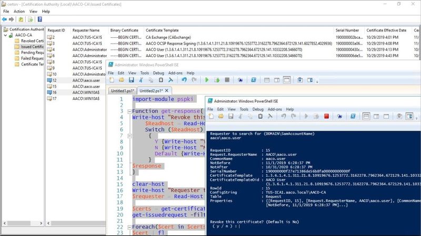
Task: Select Show Script Pane Maximized layout in front ISE
Action: (x=386, y=116)
